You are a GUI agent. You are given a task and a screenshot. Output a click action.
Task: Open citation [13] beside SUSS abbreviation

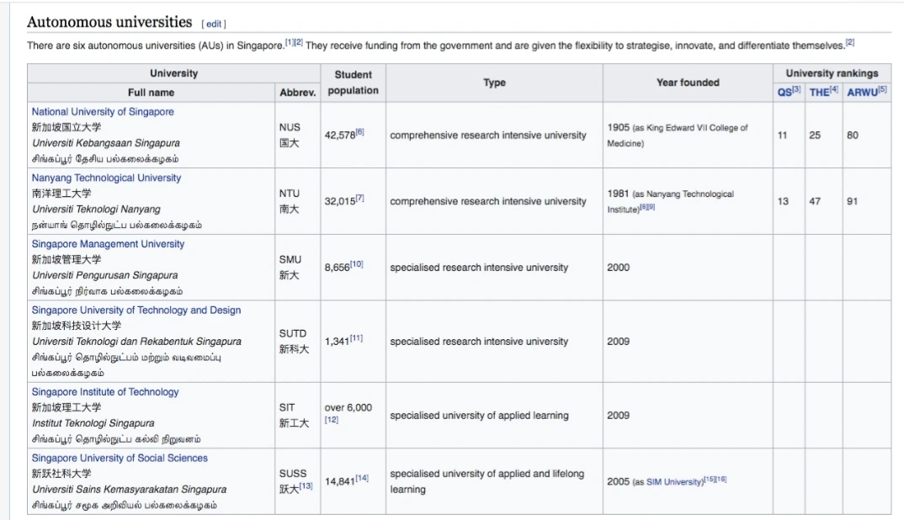(306, 486)
